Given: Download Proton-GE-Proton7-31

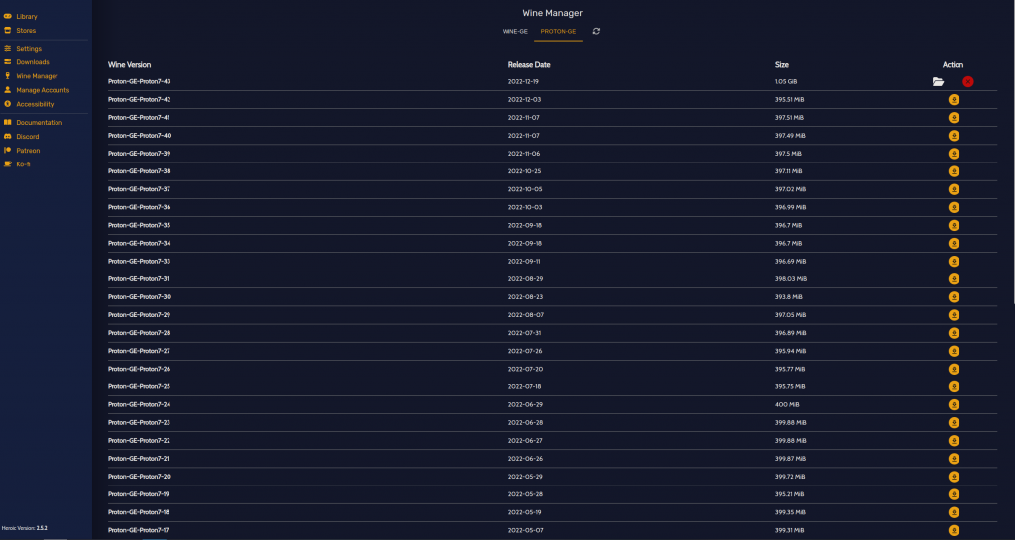Looking at the screenshot, I should [x=954, y=279].
